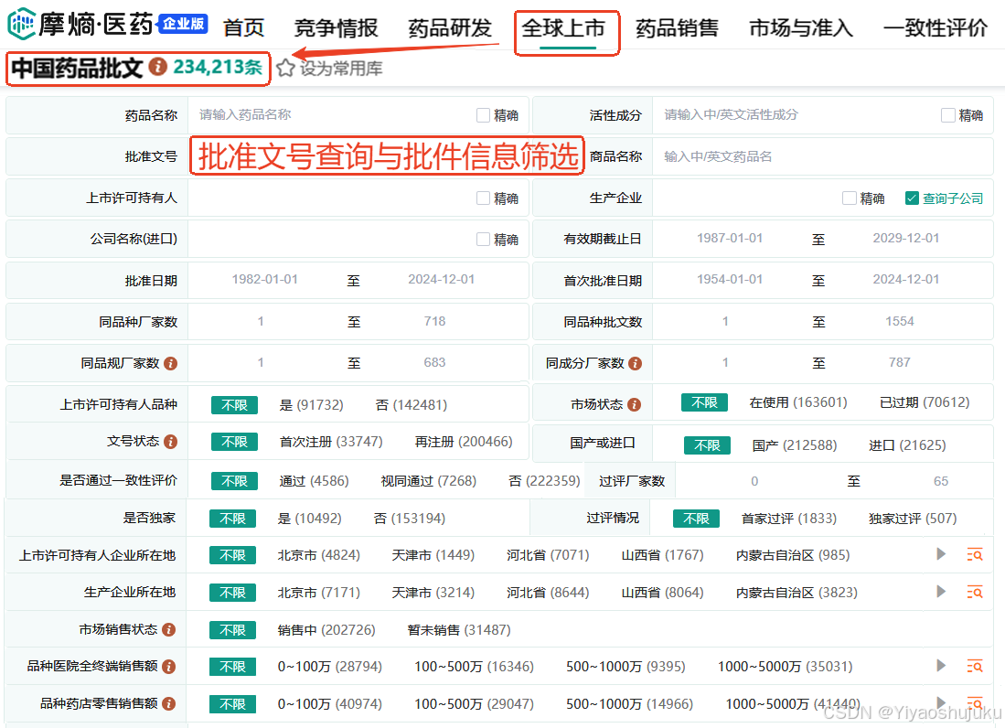The height and width of the screenshot is (728, 1005).
Task: Tick 精确 checkbox for 生产企业
Action: click(x=850, y=198)
